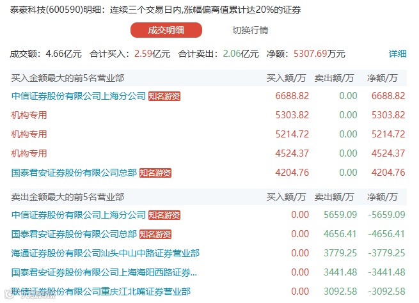The image size is (419, 303).
Task: Select the 机构专用 row with 5214.72
Action: coord(209,134)
